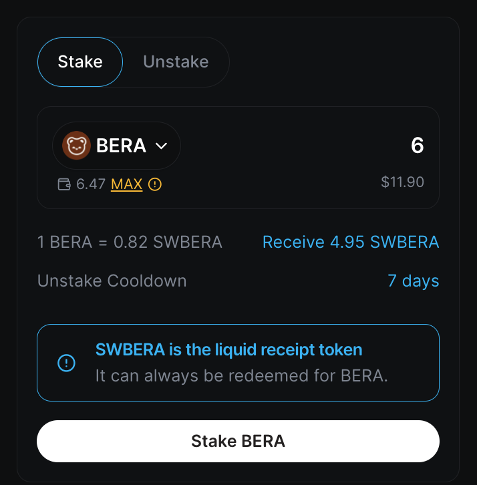
Task: Click the Unstake Cooldown label
Action: (x=112, y=281)
